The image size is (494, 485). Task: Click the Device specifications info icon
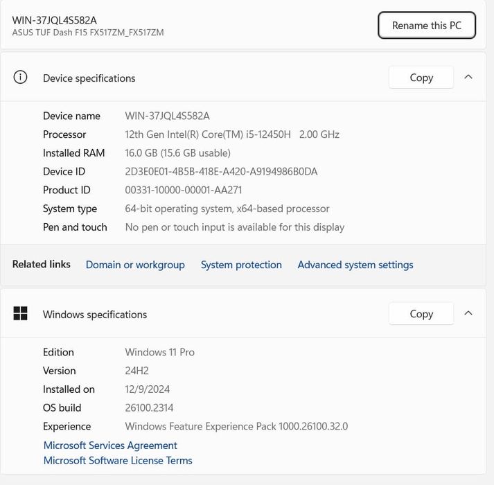(x=21, y=78)
